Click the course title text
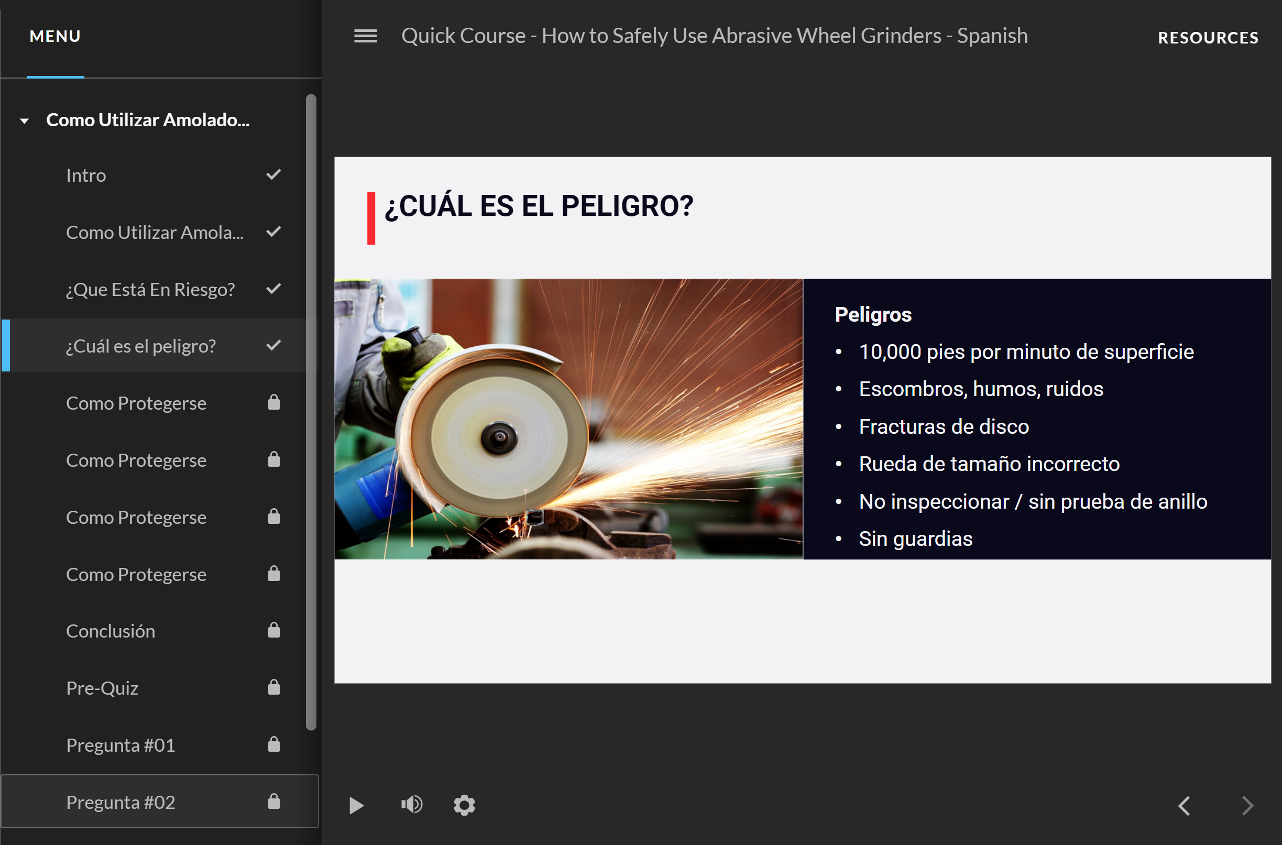The image size is (1282, 845). point(715,36)
